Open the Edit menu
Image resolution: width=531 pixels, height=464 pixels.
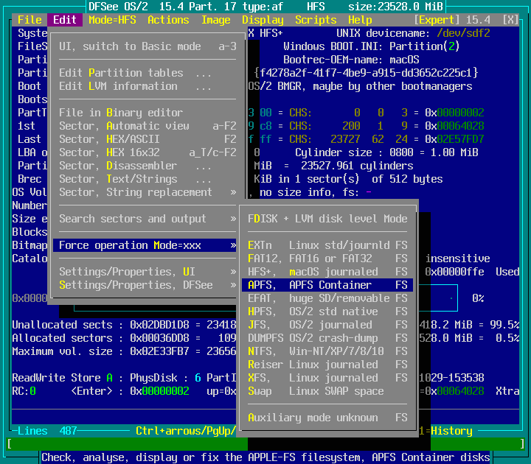pos(65,20)
